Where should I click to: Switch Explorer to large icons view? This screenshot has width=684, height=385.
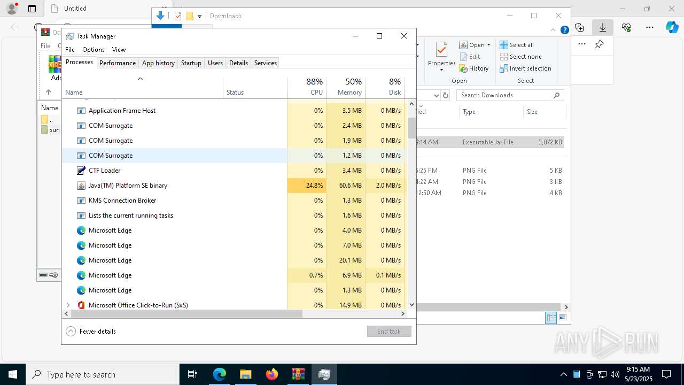click(562, 318)
